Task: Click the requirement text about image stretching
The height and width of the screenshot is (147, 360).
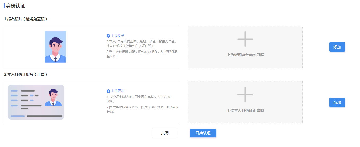Action: click(x=143, y=109)
